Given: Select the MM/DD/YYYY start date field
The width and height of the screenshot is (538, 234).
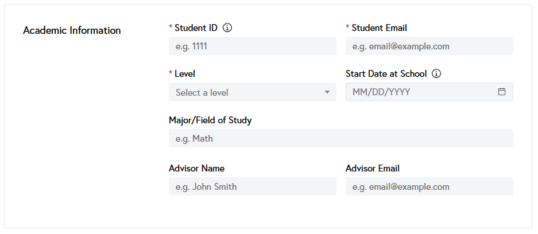Looking at the screenshot, I should [x=419, y=92].
